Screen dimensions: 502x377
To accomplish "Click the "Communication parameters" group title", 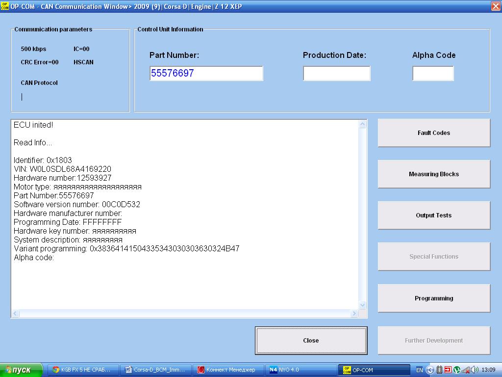I will pos(53,29).
